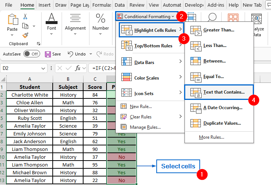
Task: Open Manage Rules option
Action: coord(145,127)
